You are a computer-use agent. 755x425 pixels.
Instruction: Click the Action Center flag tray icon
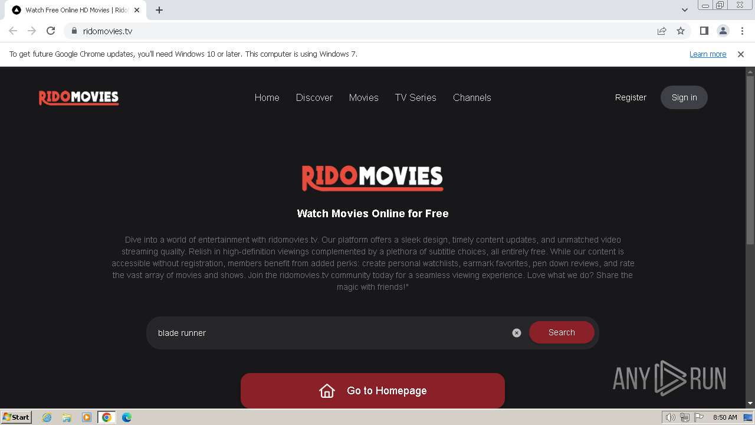pyautogui.click(x=700, y=417)
